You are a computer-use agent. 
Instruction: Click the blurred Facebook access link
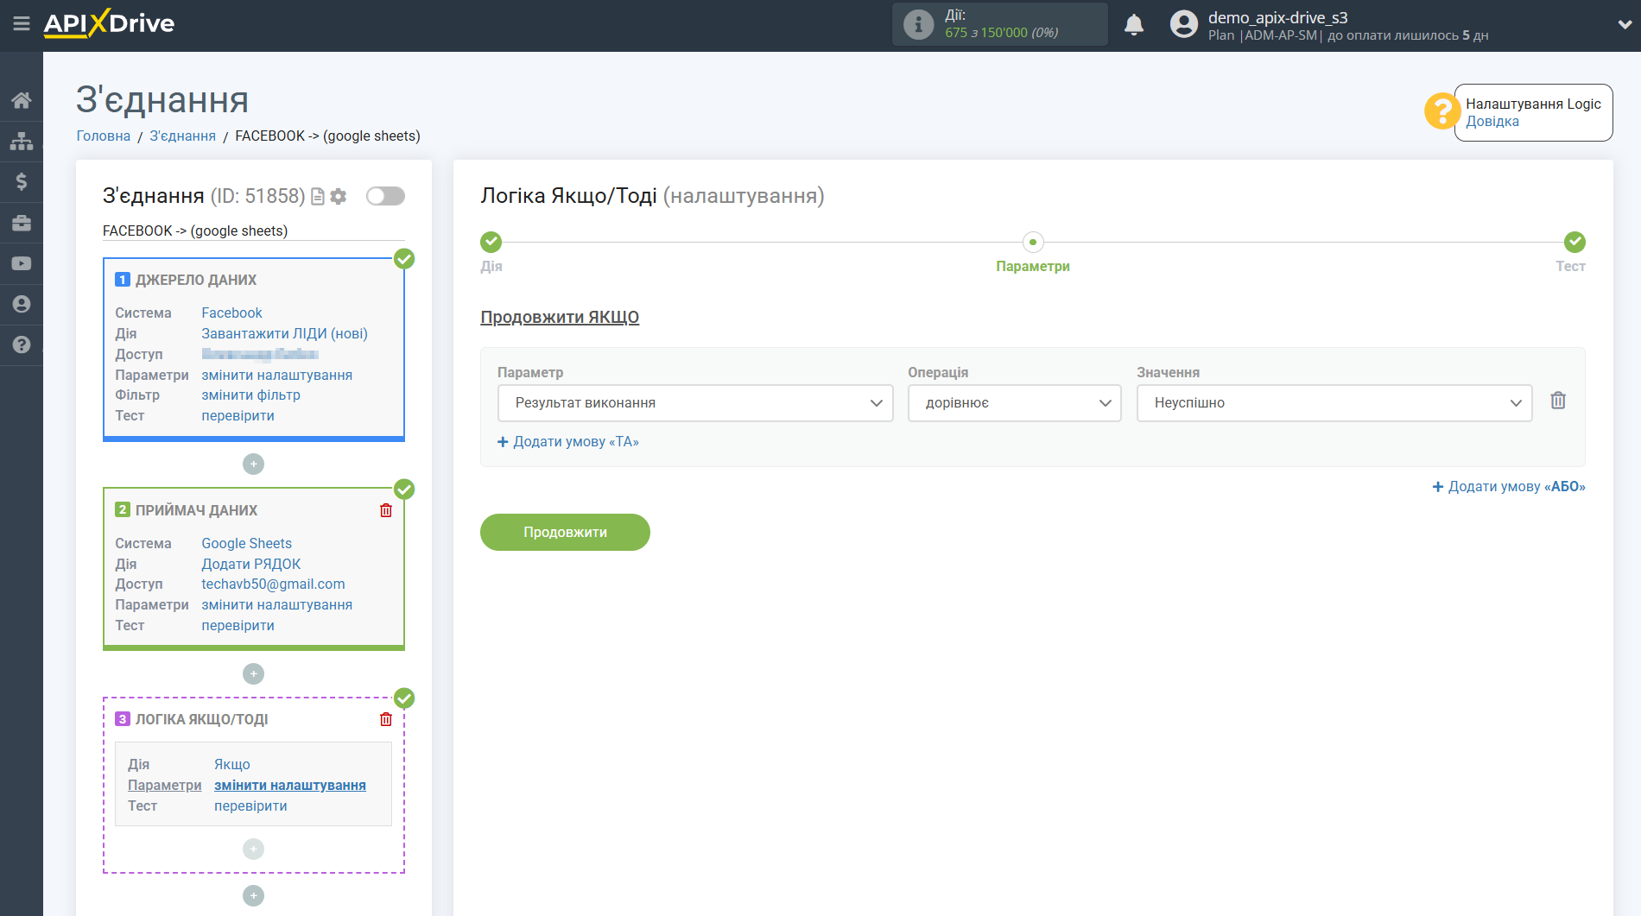coord(260,355)
